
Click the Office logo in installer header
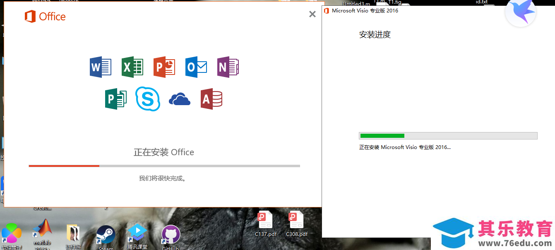45,17
